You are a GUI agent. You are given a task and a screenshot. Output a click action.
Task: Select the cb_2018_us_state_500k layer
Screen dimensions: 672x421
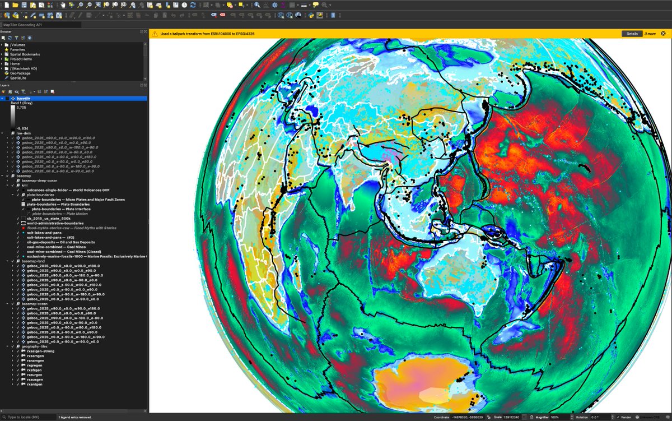(x=48, y=219)
